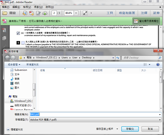Uncheck the checkbox for item (c)
The height and width of the screenshot is (135, 164).
point(18,33)
